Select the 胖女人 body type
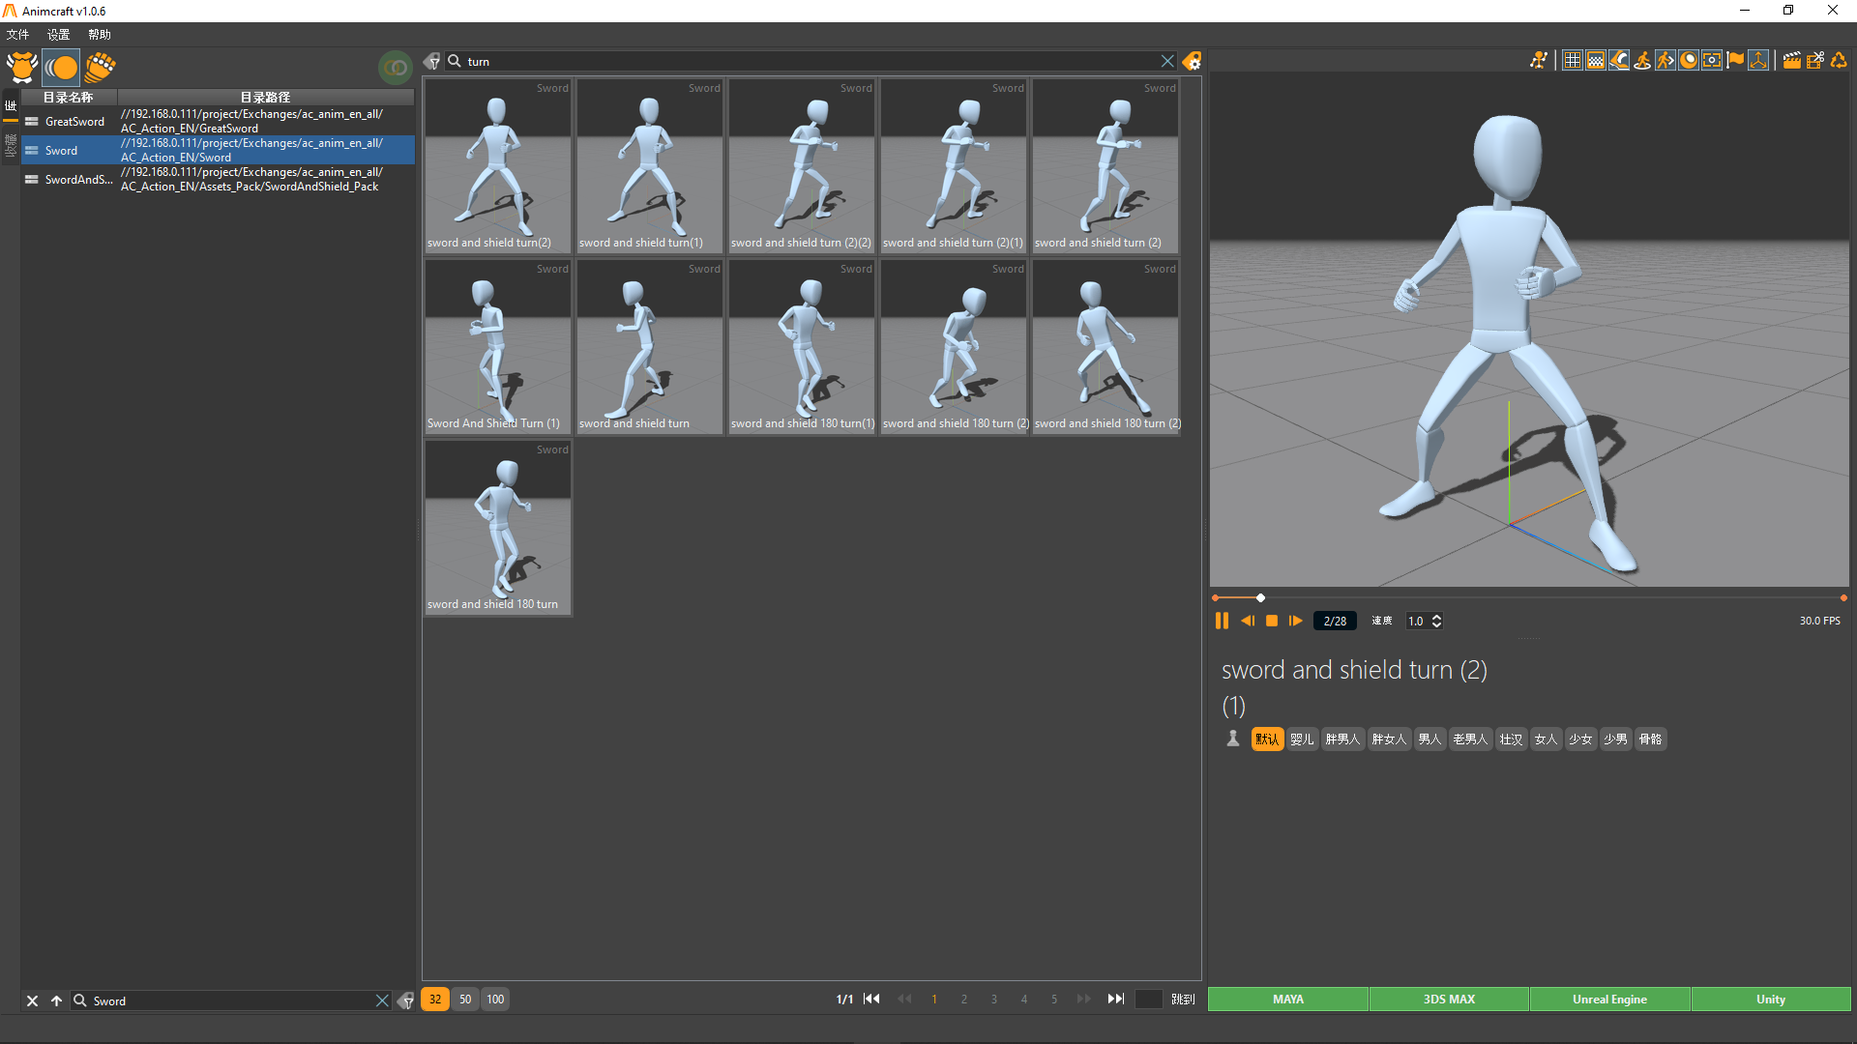 (x=1389, y=739)
